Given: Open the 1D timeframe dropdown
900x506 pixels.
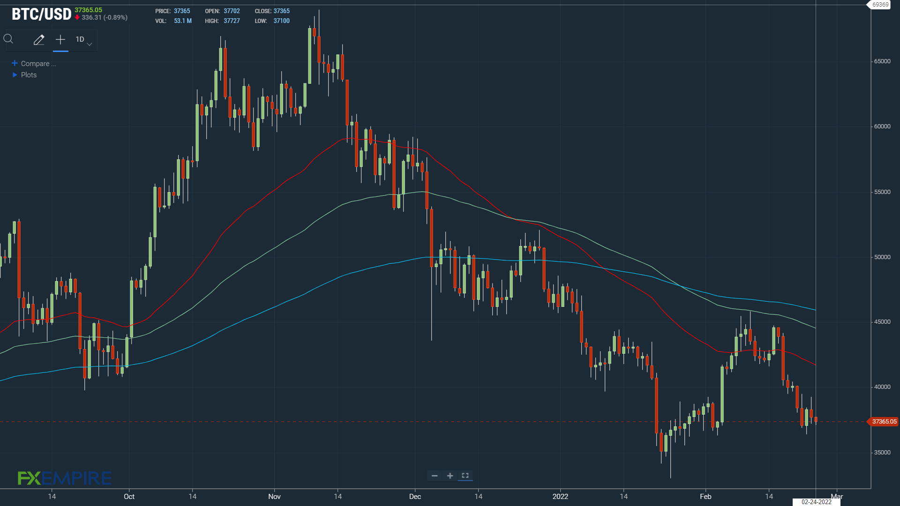Looking at the screenshot, I should click(x=84, y=40).
